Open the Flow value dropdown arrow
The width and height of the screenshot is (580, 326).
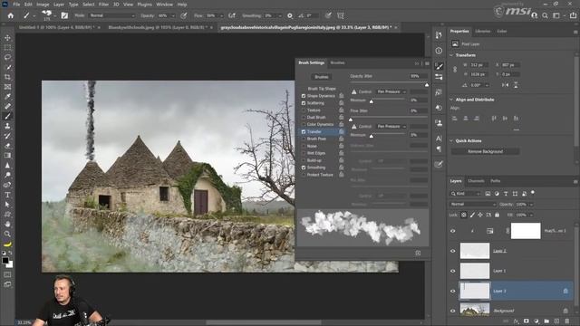[x=221, y=16]
